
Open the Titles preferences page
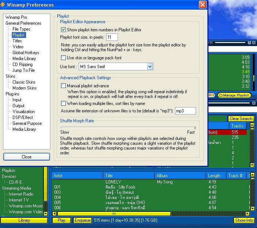17,41
